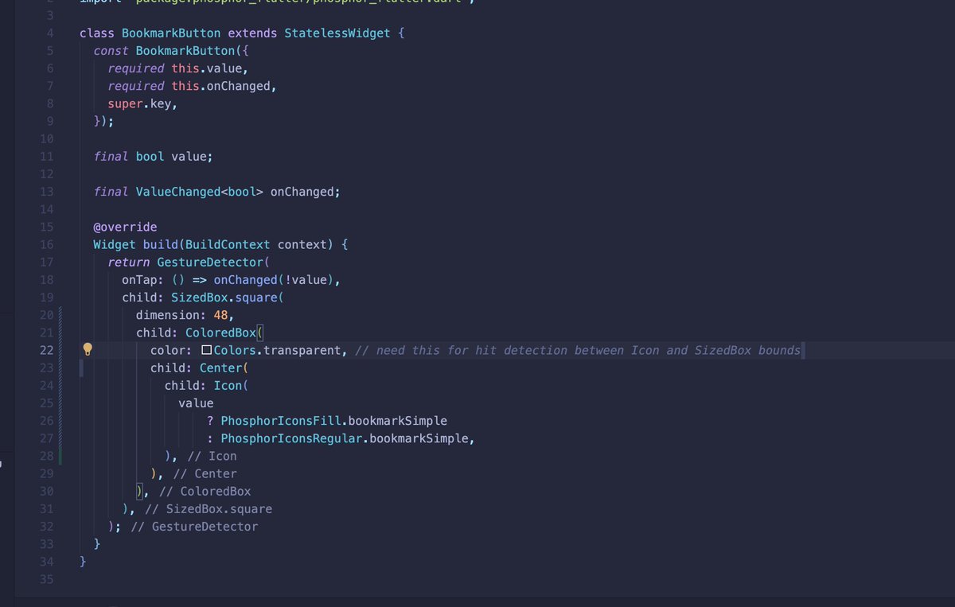Screen dimensions: 955x607
Task: Click SizedBox.square on the child line
Action: (x=224, y=298)
